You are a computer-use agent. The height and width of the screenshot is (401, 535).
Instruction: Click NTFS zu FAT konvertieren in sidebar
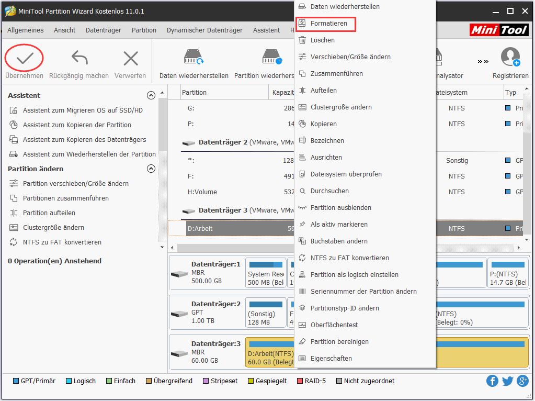point(62,242)
